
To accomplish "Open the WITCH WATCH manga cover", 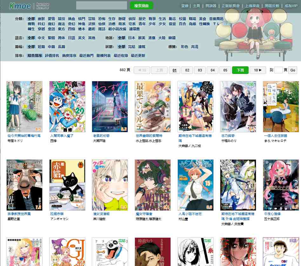I will [x=153, y=185].
